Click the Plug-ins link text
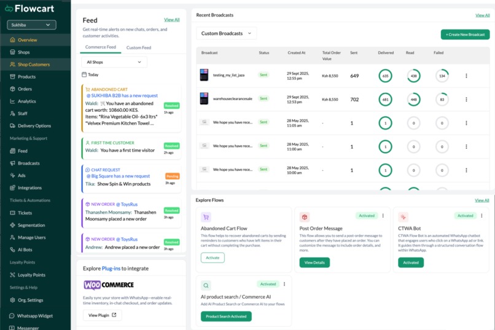Viewport: 495px width, 330px height. (111, 269)
